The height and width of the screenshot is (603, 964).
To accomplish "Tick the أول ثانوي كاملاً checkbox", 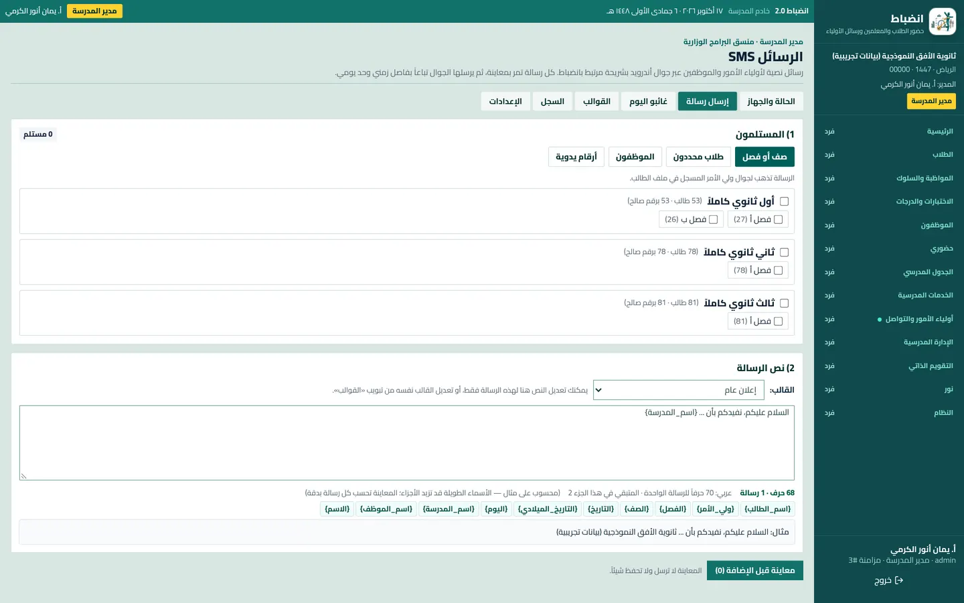I will [x=784, y=201].
